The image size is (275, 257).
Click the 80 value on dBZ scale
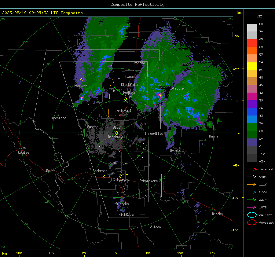click(x=261, y=24)
